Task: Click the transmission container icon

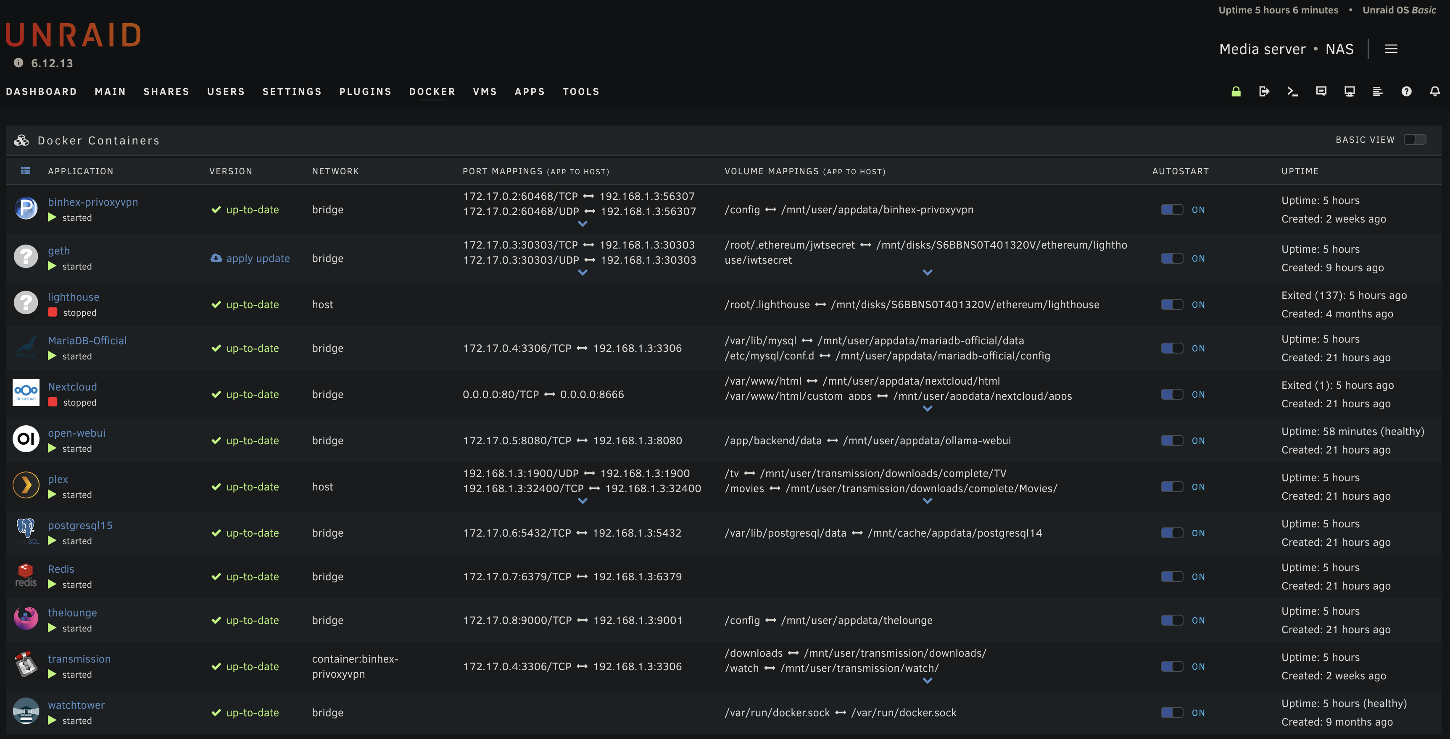Action: click(26, 665)
